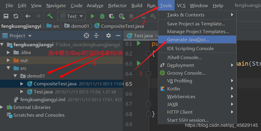Choose Generate JavaDoc... menu entry
The image size is (261, 131).
point(197,40)
